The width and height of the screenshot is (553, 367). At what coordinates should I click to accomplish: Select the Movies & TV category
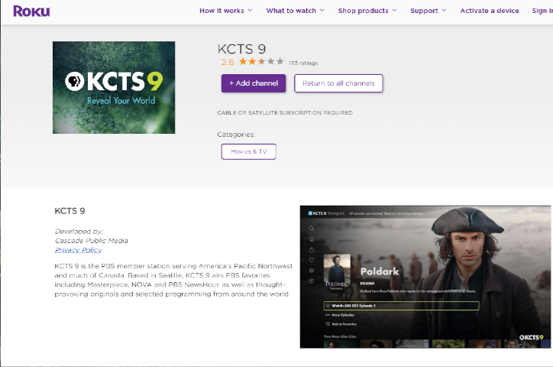(249, 151)
